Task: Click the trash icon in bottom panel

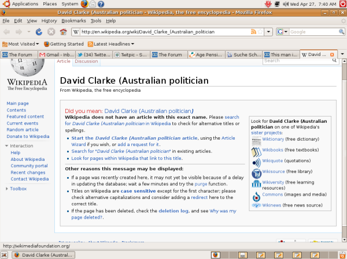Action: 342,255
